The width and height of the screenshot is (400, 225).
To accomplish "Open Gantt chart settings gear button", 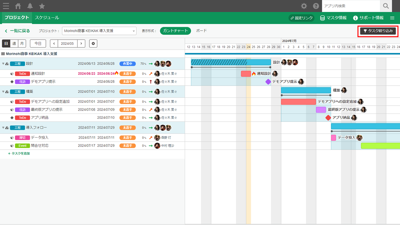I will click(x=93, y=43).
